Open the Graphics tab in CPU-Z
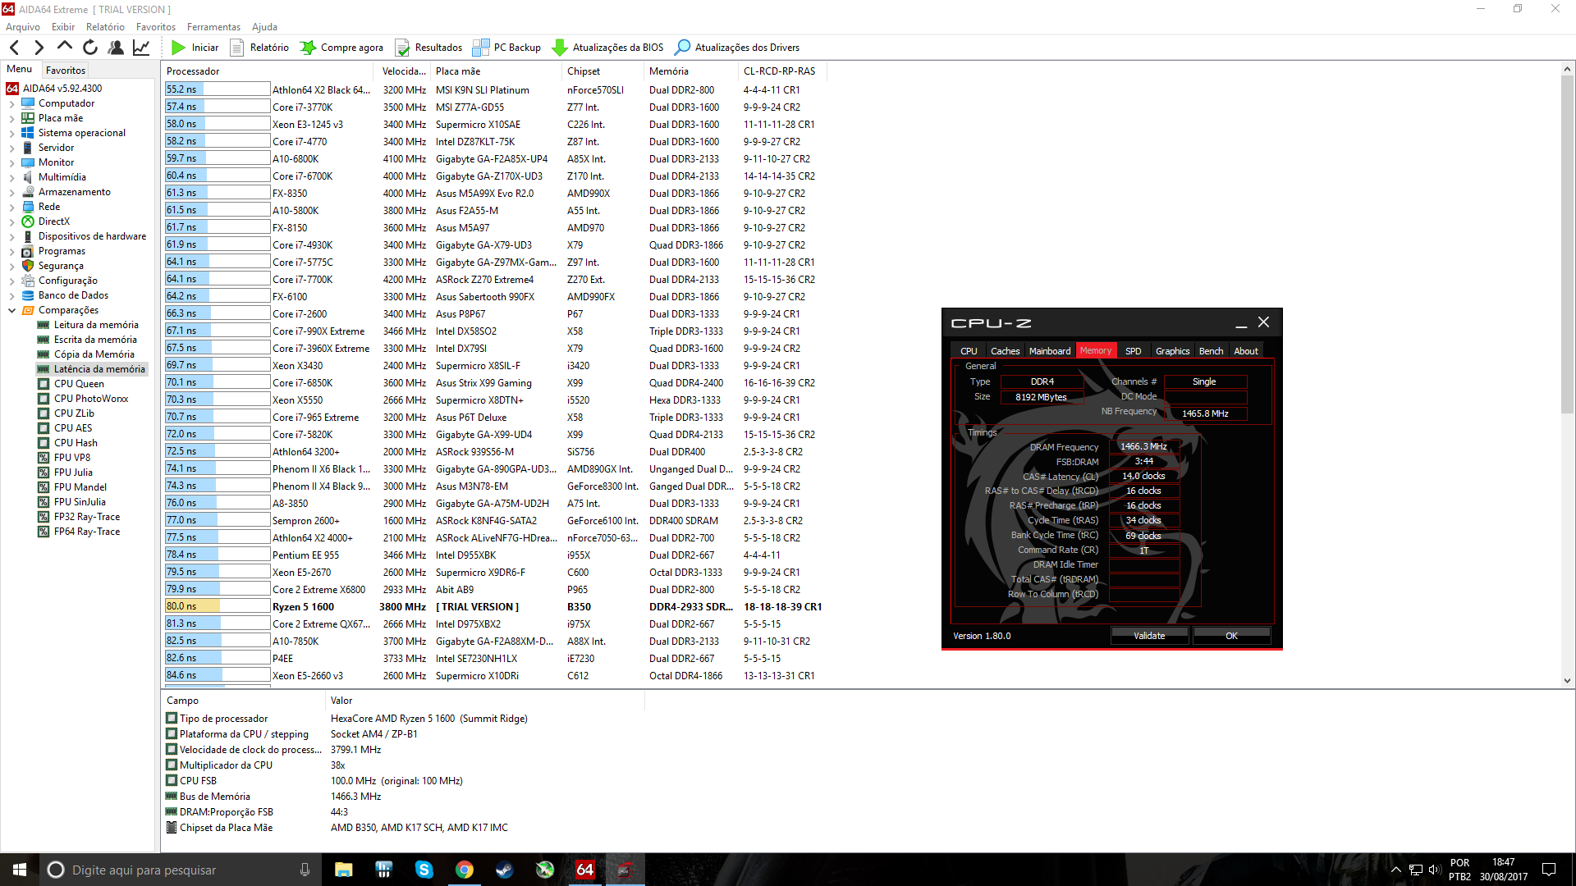Screen dimensions: 1576x886 point(1172,351)
